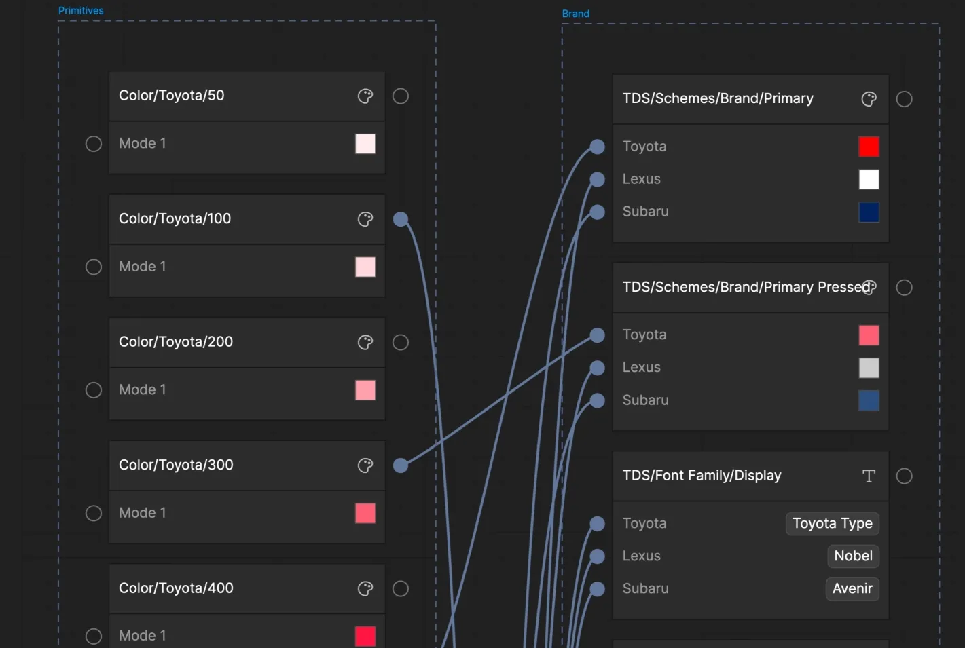The height and width of the screenshot is (648, 965).
Task: Click the Mode 1 label under Color/Toyota/300
Action: (143, 514)
